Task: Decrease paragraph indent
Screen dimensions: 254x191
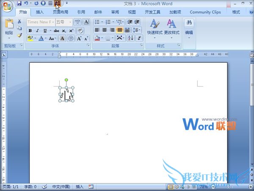Action: [x=130, y=22]
